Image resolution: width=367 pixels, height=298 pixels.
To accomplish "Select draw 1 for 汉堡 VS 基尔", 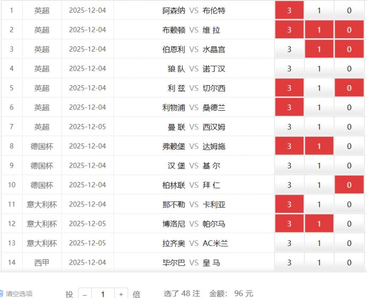I will (x=319, y=165).
